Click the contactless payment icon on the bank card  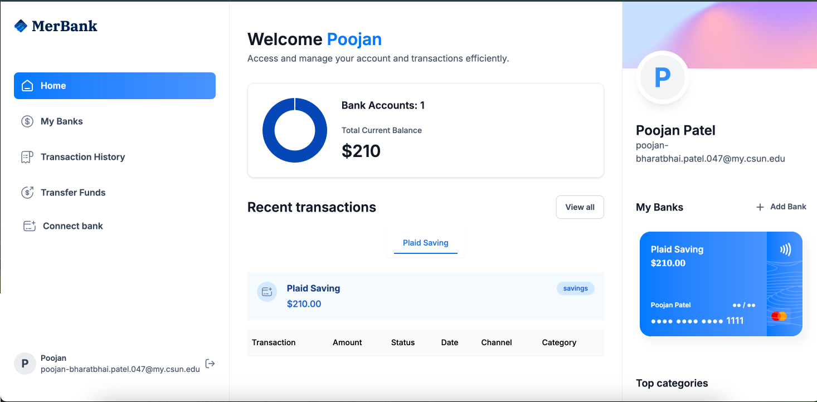[x=785, y=249]
